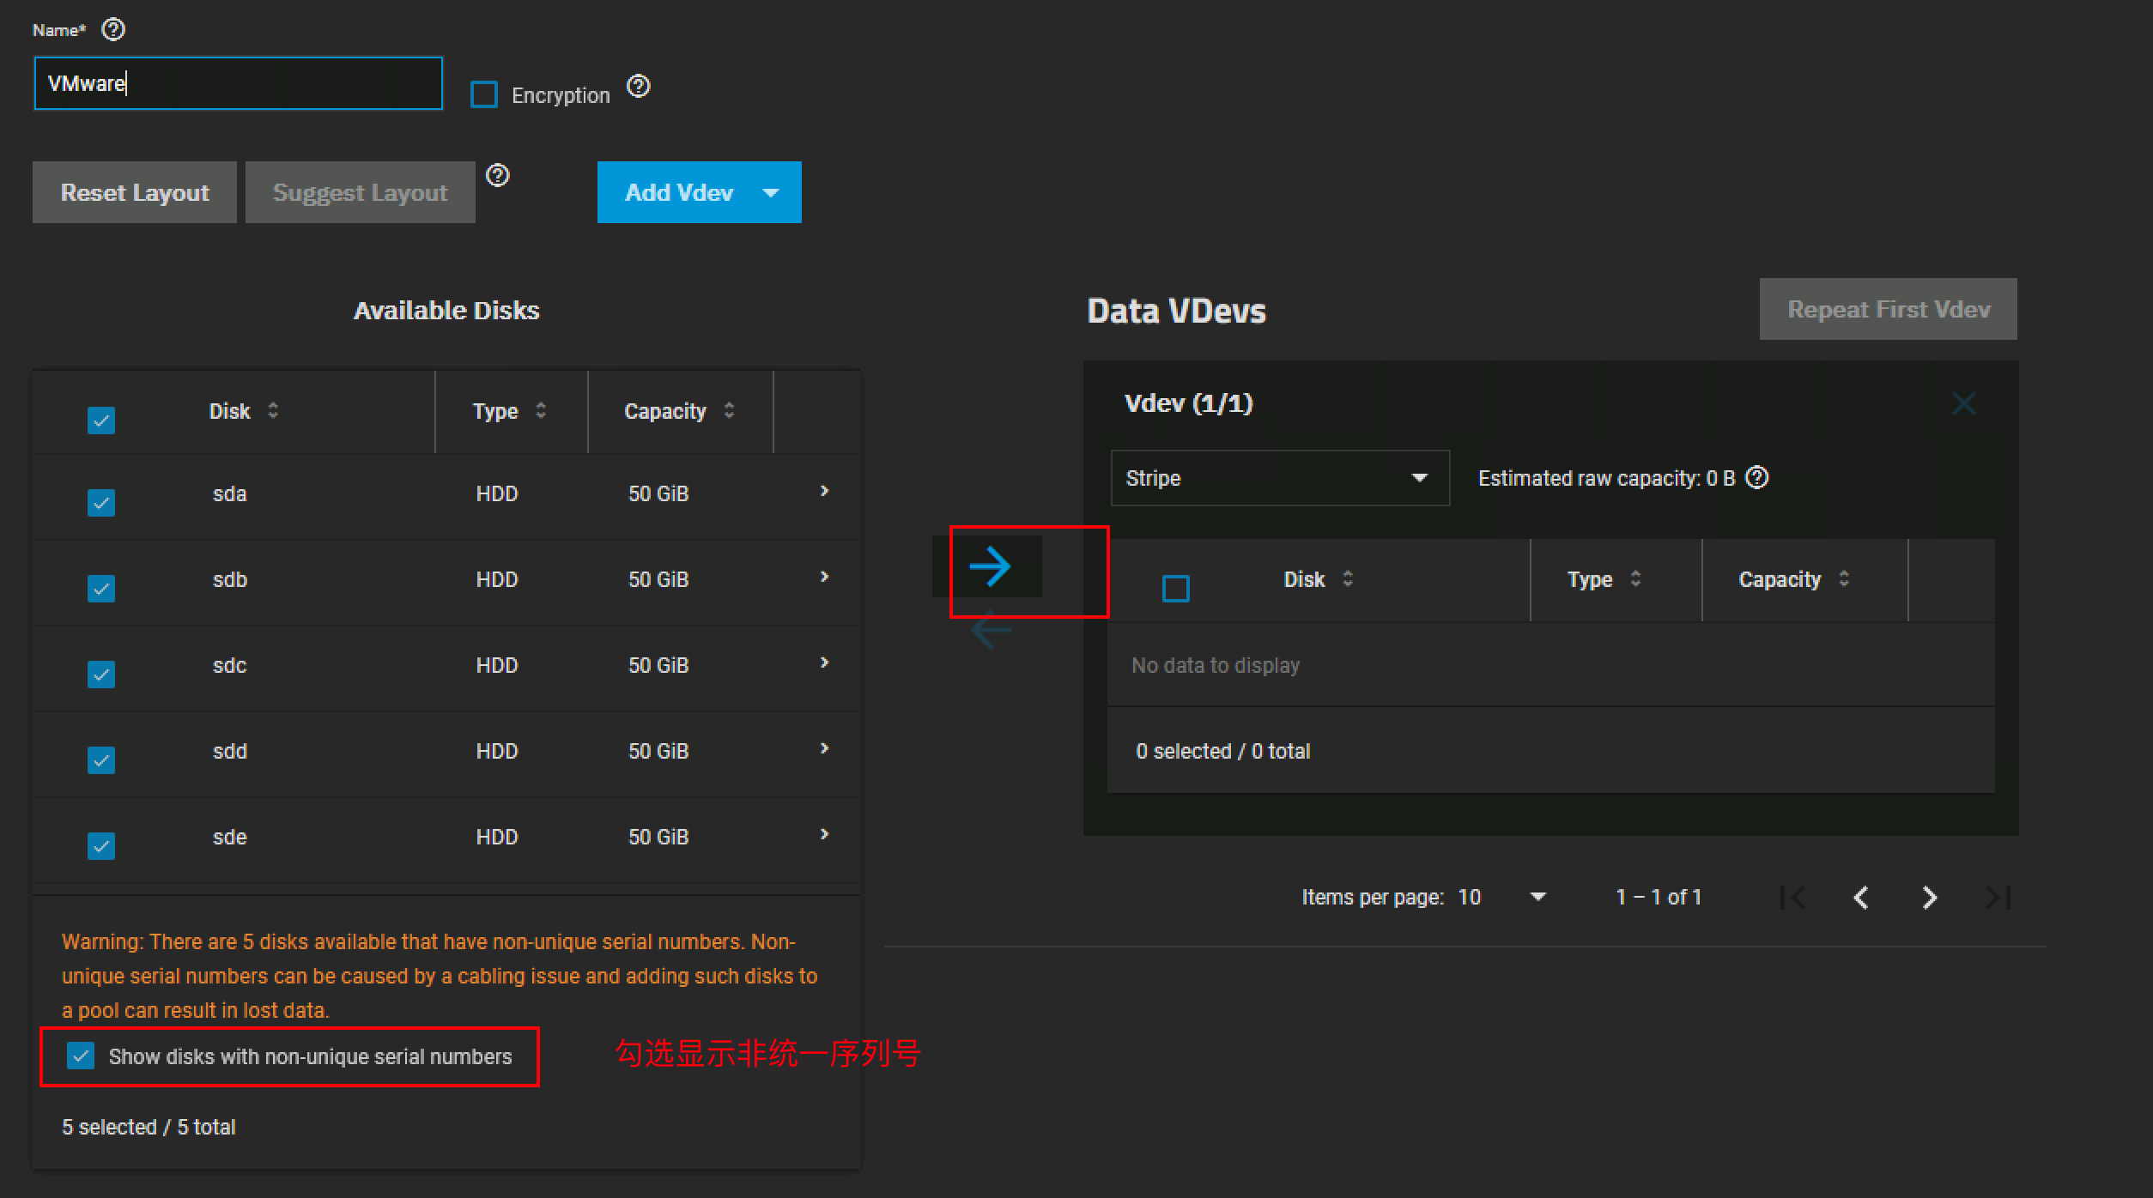Enable the Encryption checkbox
The width and height of the screenshot is (2153, 1198).
click(484, 94)
